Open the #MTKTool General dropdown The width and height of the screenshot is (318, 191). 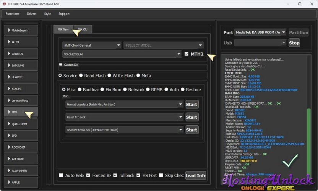92,45
